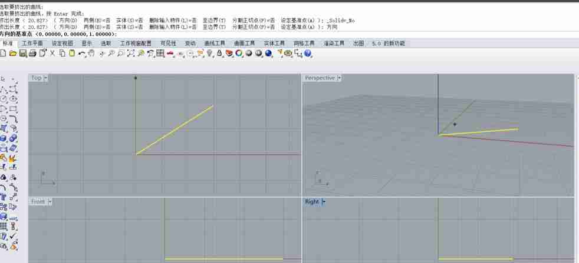This screenshot has width=579, height=263.
Task: Open the Top viewport dropdown arrow
Action: (46, 78)
